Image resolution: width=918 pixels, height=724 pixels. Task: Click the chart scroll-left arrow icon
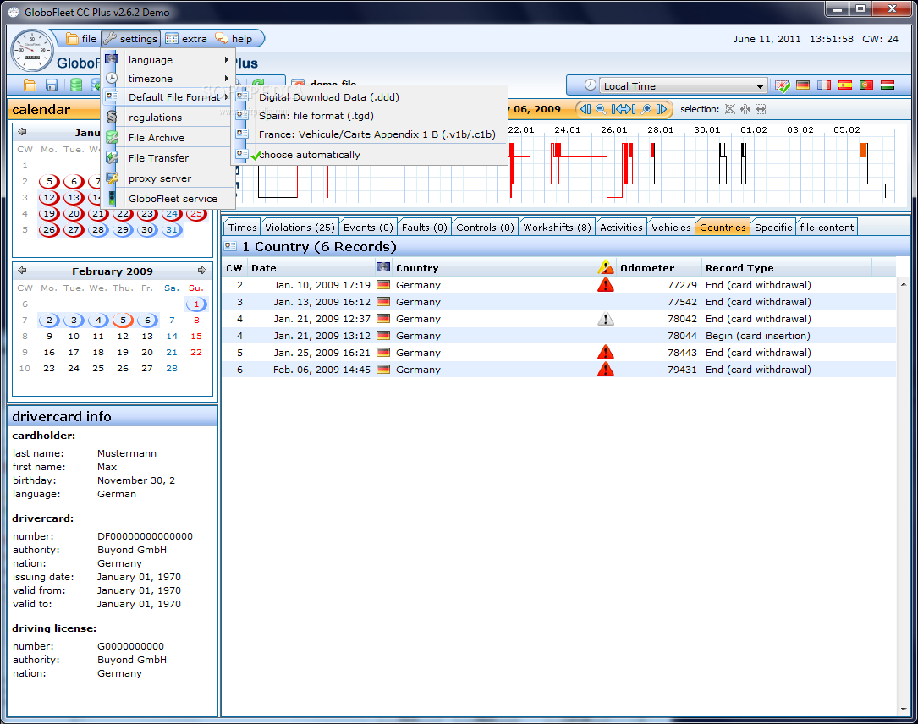pyautogui.click(x=585, y=109)
